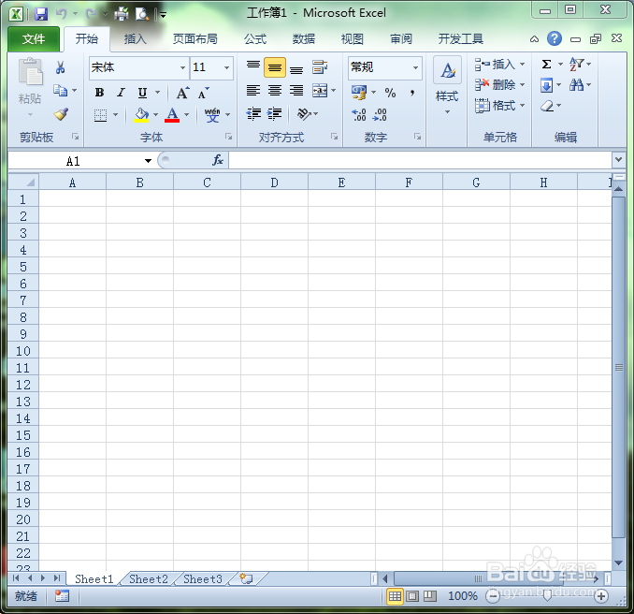
Task: Toggle Underline formatting
Action: point(142,93)
